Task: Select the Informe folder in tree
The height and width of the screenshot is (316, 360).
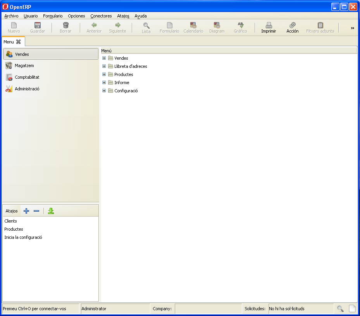Action: [x=122, y=83]
